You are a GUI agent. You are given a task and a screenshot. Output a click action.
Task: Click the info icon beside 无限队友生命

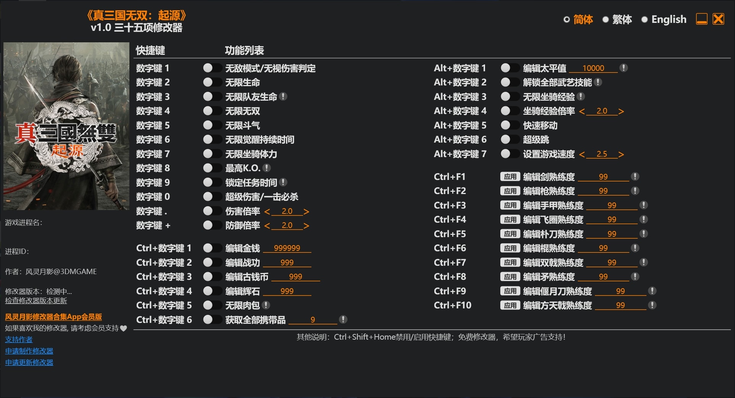[283, 96]
